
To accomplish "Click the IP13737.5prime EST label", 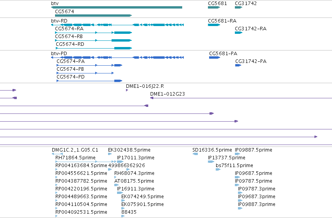I will tap(227, 158).
